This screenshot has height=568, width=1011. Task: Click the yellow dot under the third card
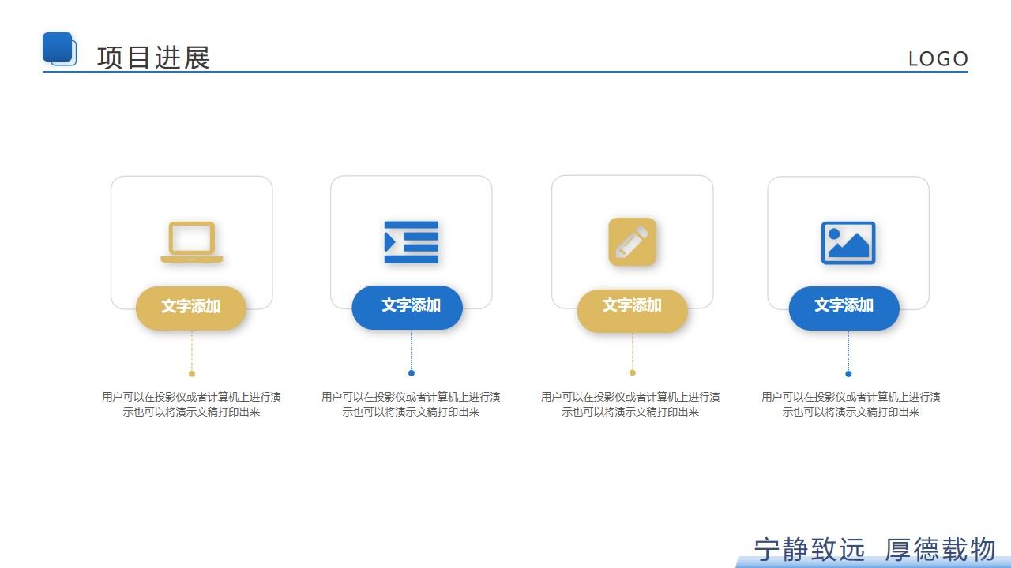[632, 371]
